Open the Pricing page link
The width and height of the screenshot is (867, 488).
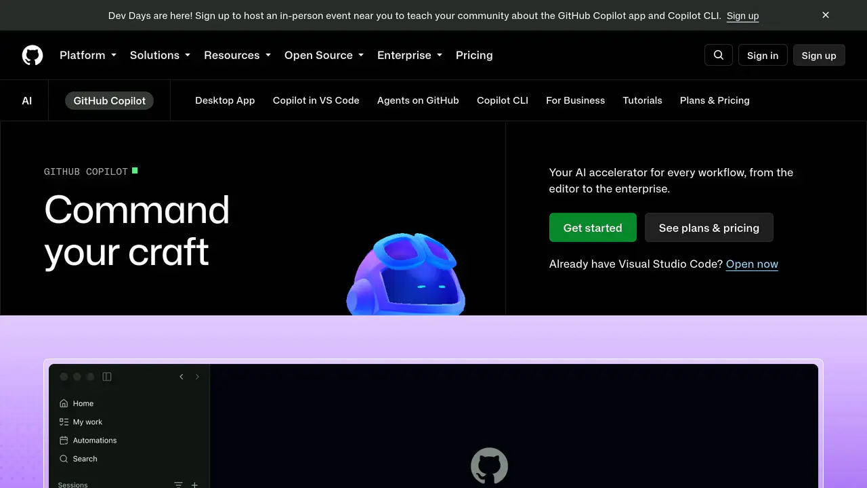[x=474, y=55]
